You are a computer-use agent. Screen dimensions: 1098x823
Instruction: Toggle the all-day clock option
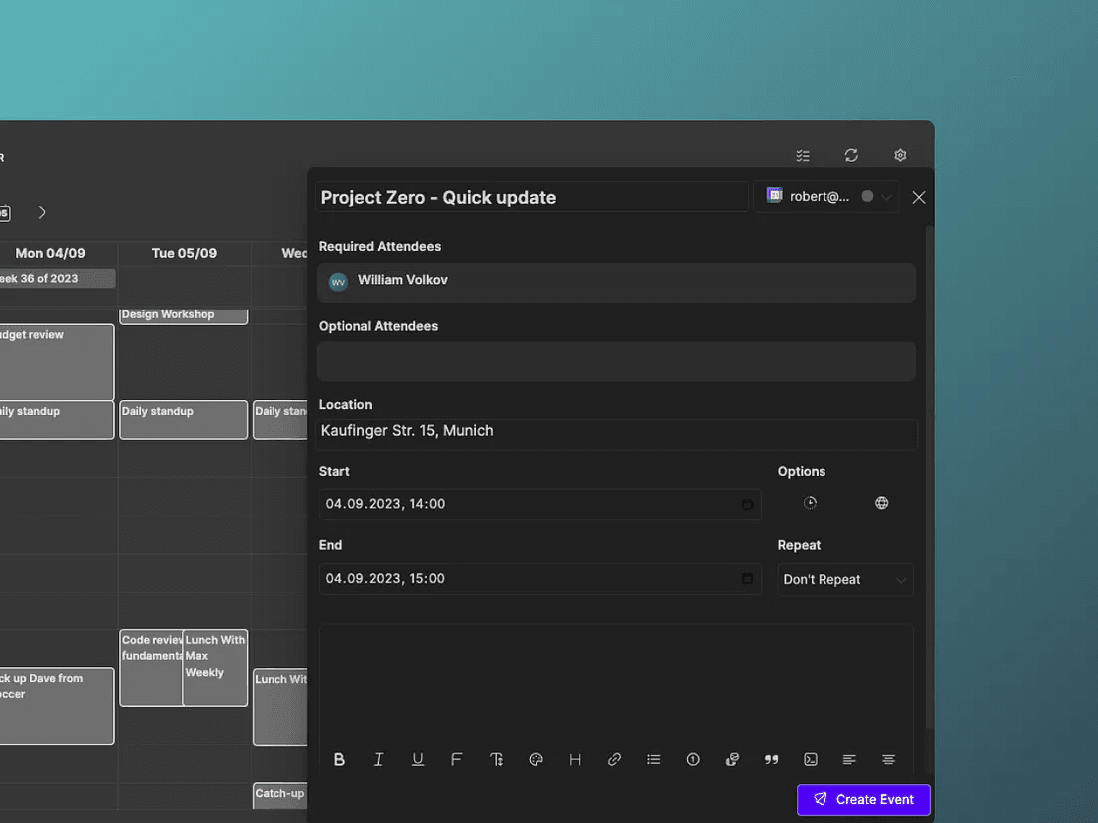click(810, 503)
